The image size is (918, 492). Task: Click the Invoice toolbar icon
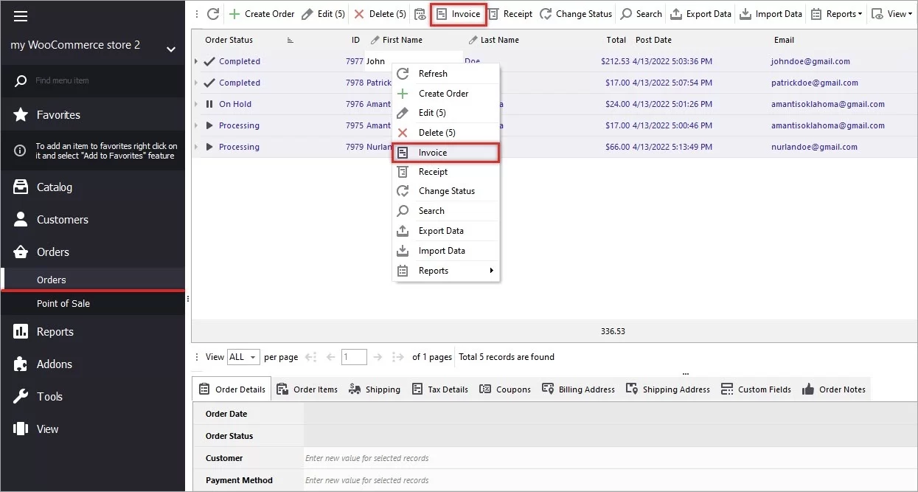457,13
